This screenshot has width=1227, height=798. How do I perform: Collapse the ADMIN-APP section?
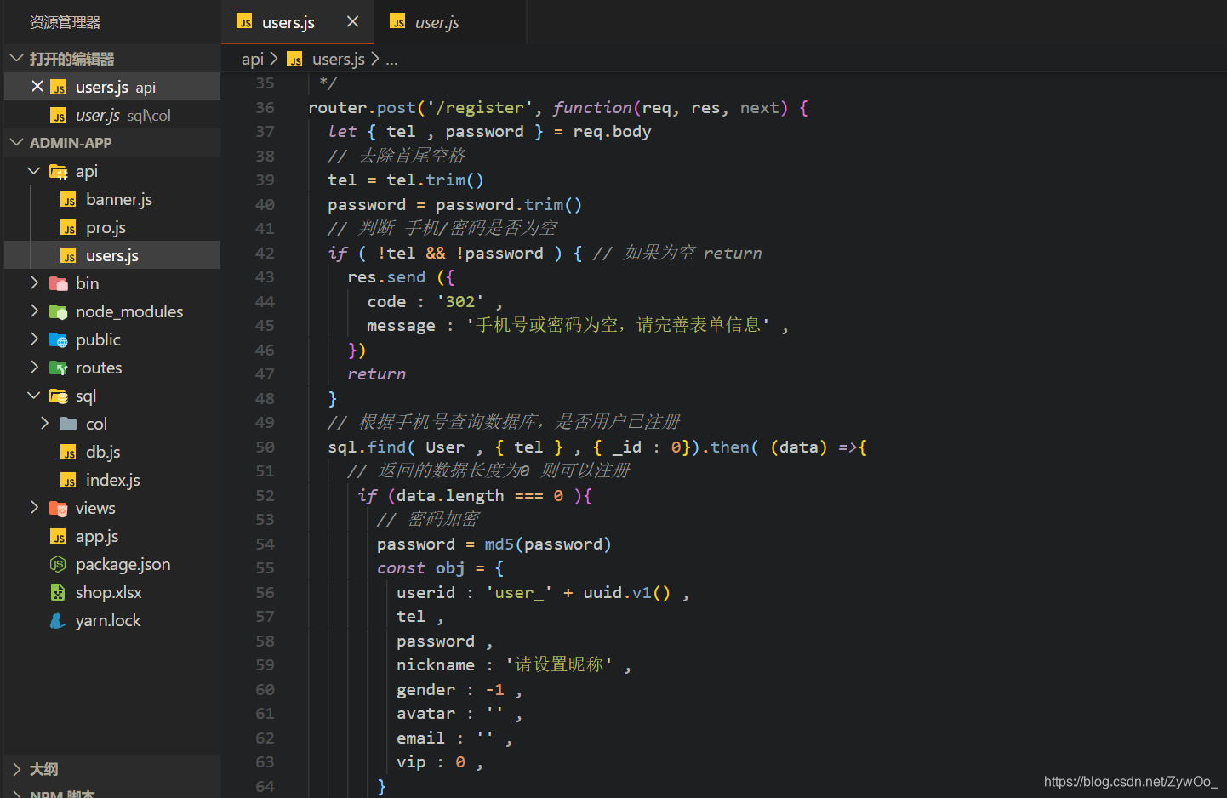coord(16,143)
